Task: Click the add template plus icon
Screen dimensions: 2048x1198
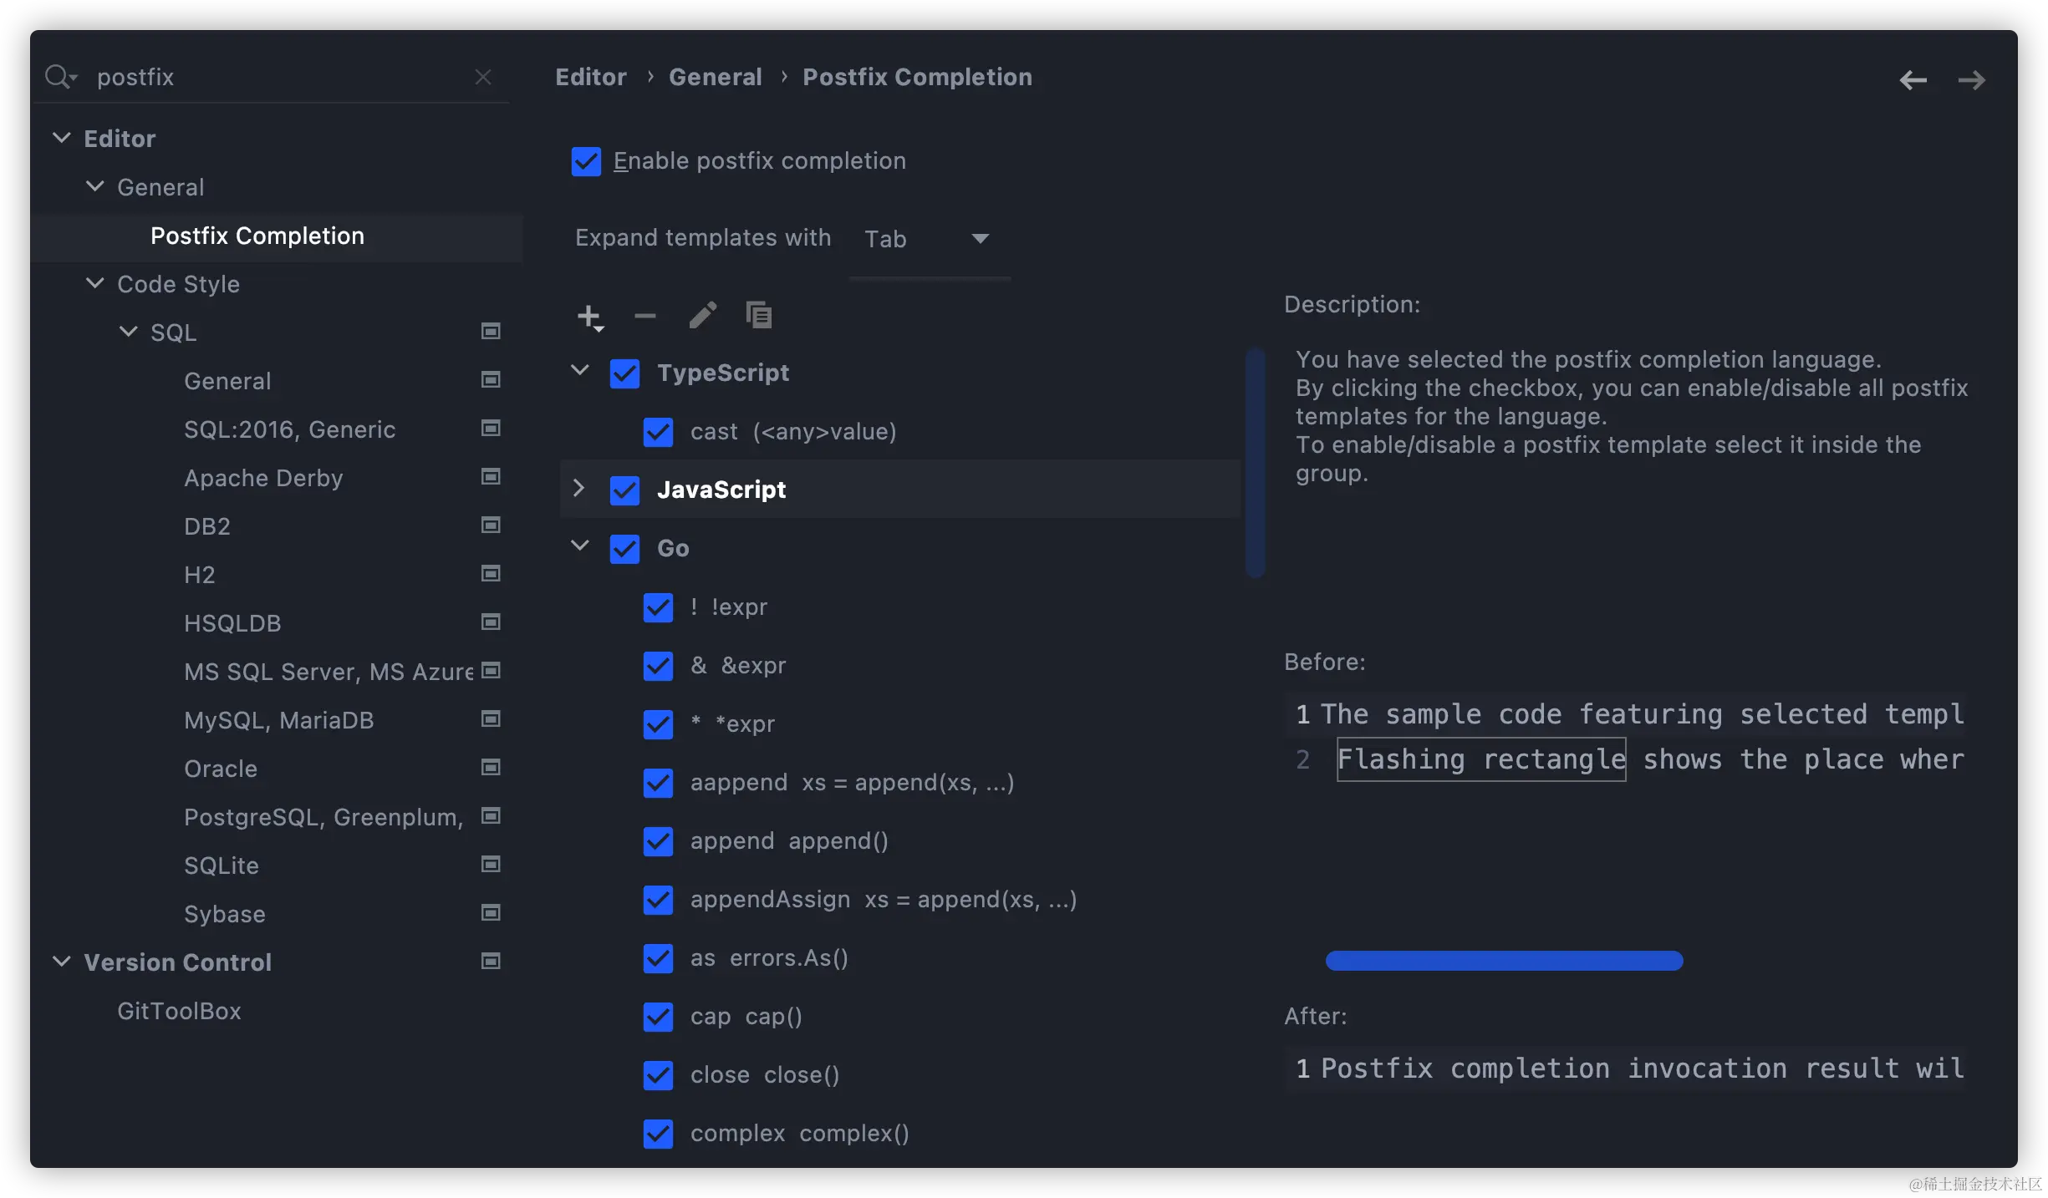Action: tap(588, 317)
